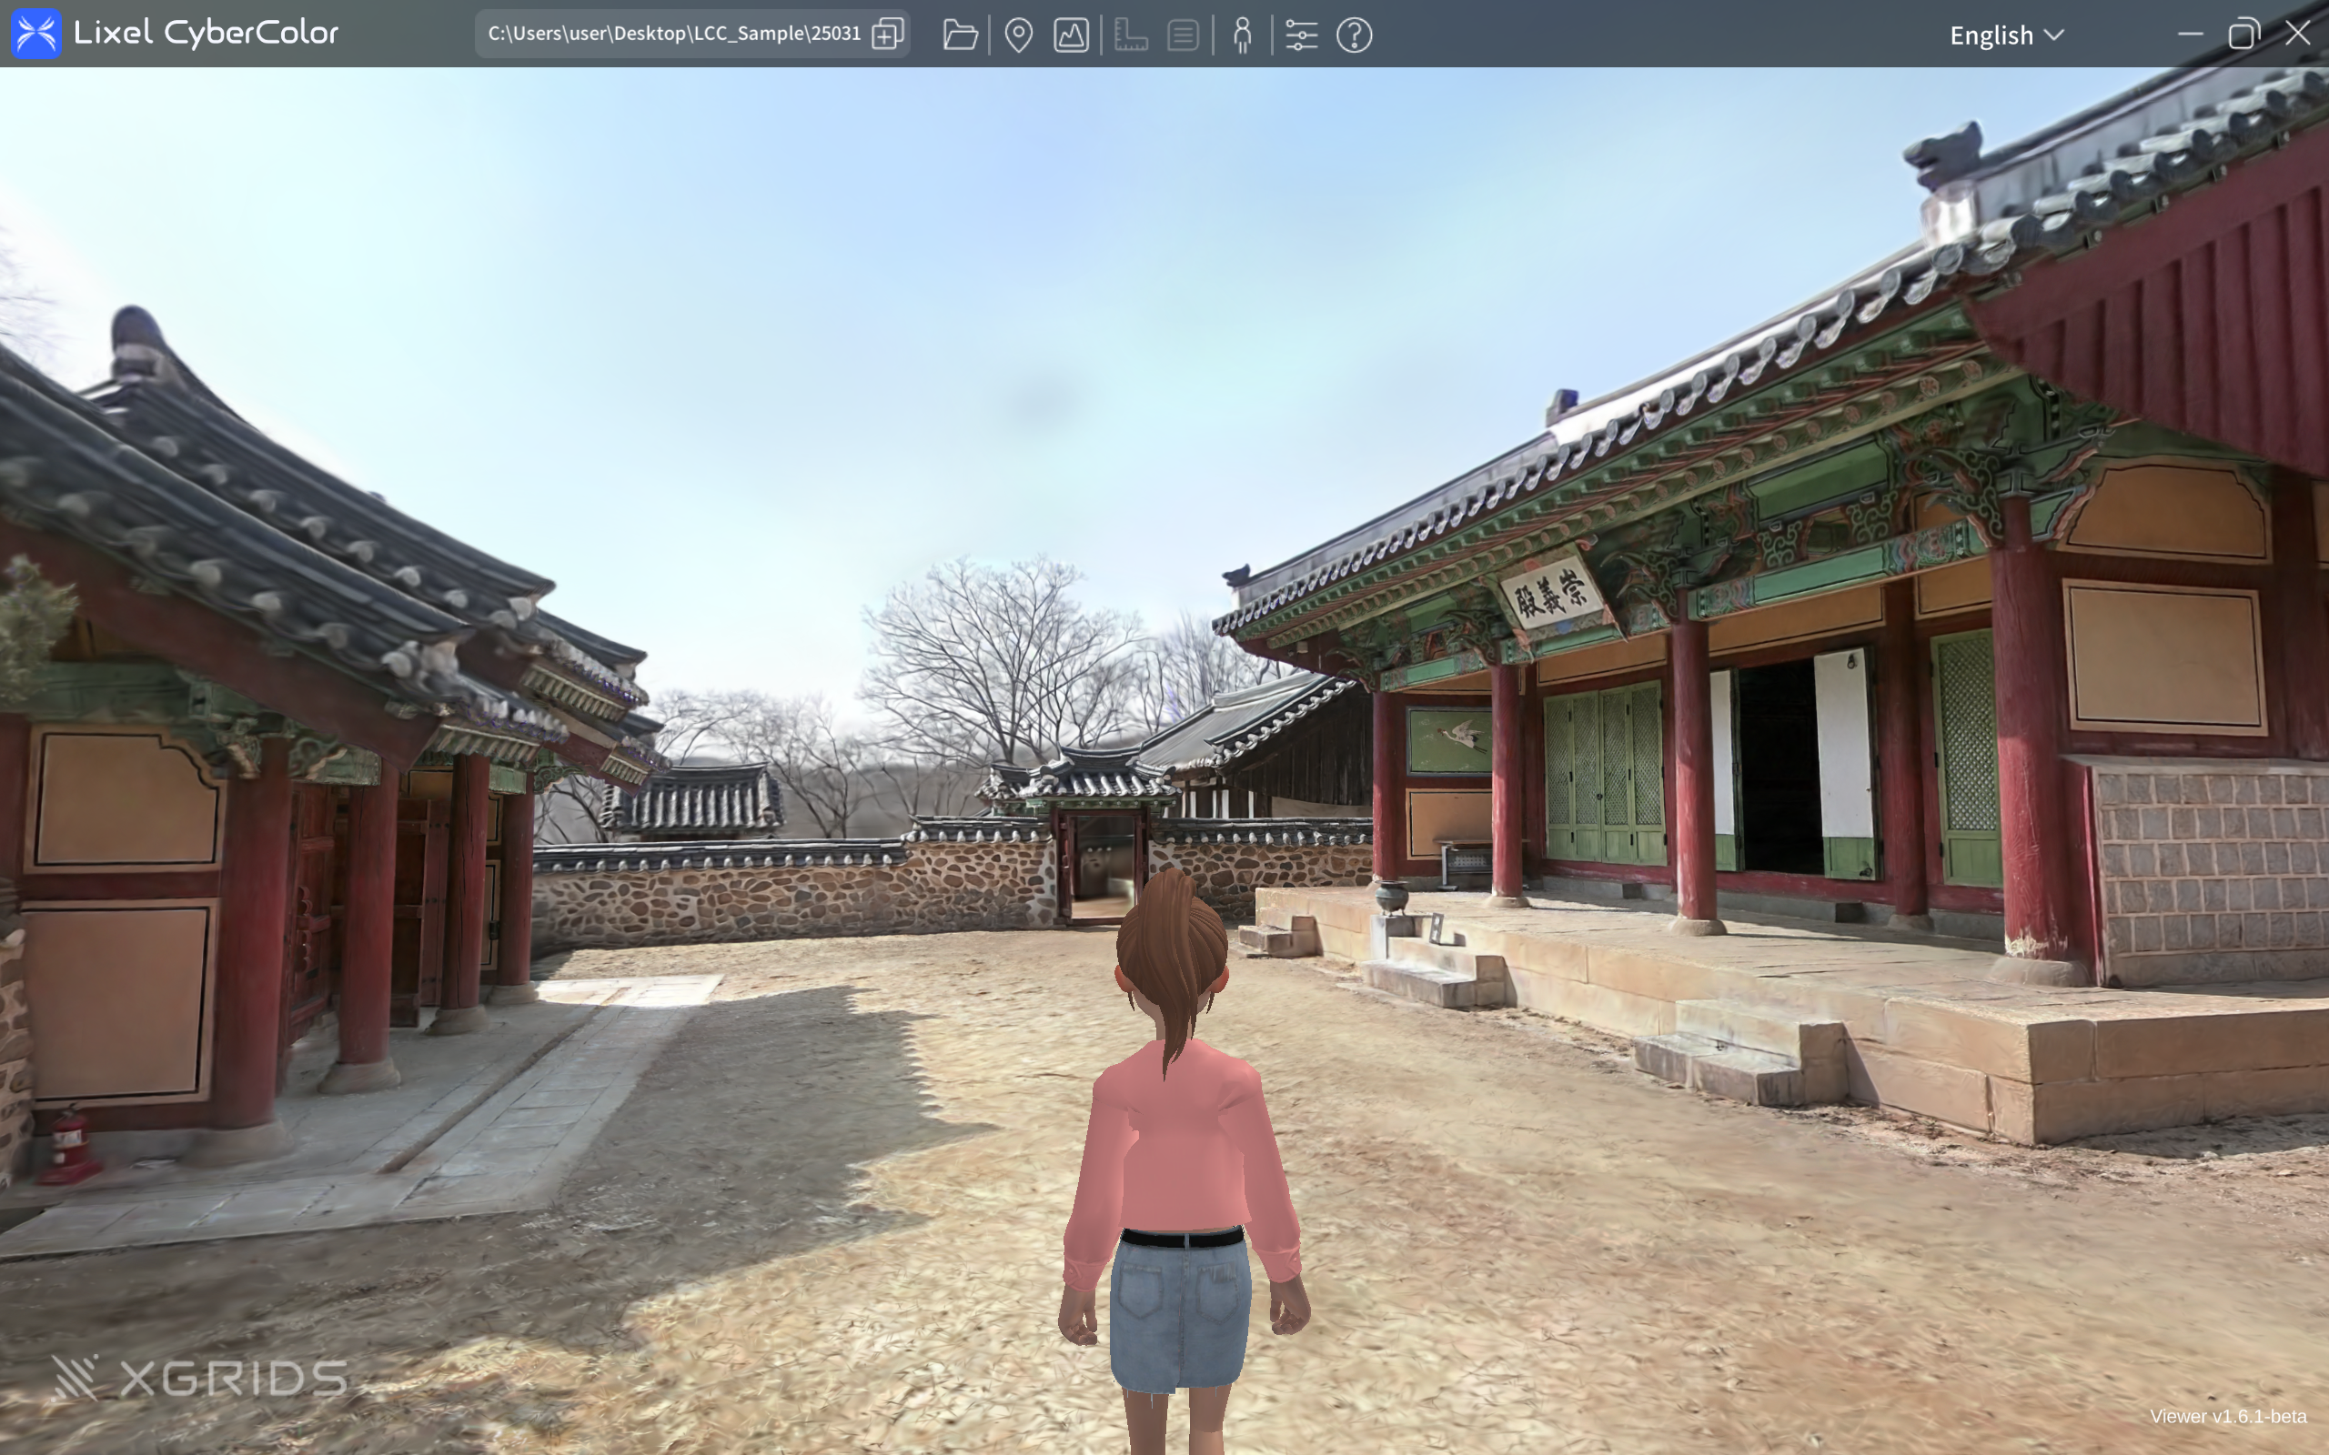Click the Viewer v1.6.1-beta version text
The image size is (2329, 1455).
(x=2227, y=1416)
